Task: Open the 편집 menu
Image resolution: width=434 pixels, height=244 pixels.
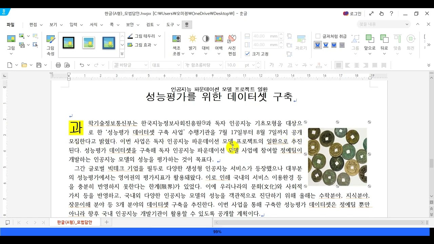Action: (36, 25)
